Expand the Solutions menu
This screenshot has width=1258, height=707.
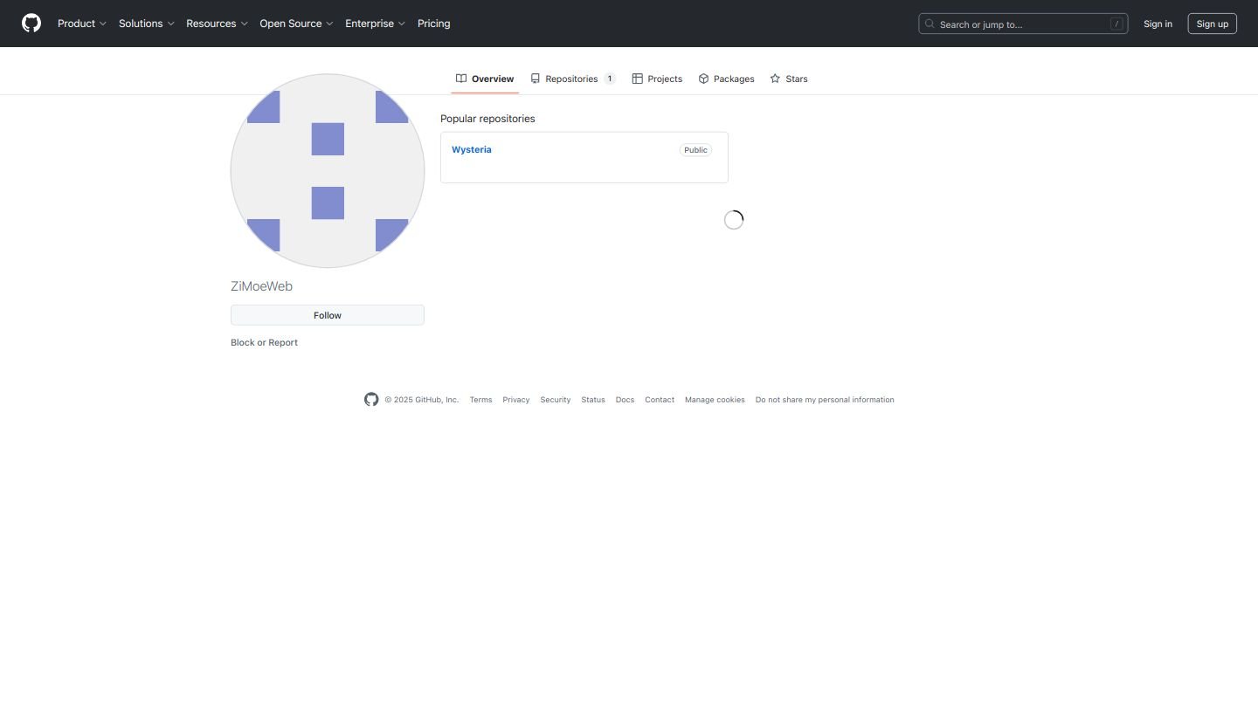pos(147,24)
